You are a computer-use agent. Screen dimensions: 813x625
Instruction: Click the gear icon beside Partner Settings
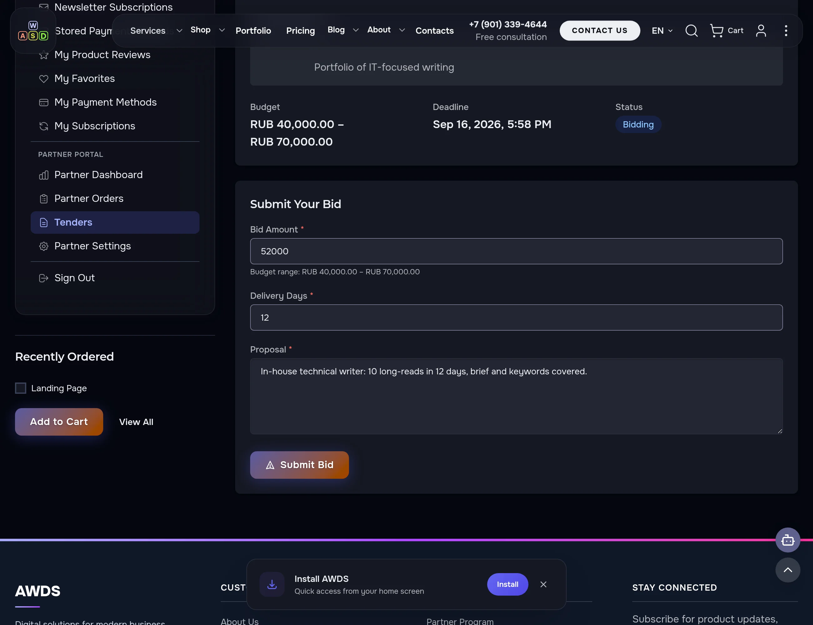(x=43, y=246)
